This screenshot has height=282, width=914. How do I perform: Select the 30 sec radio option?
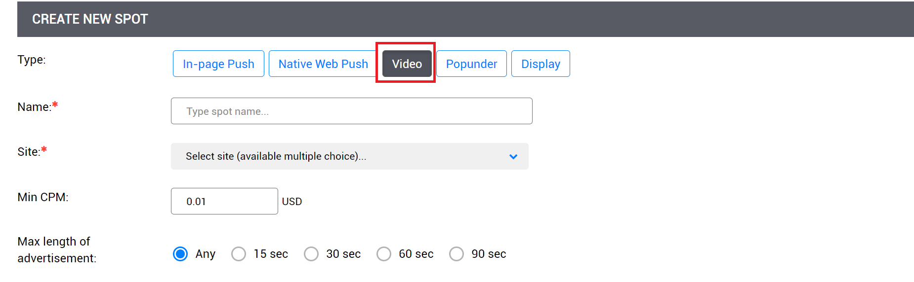pyautogui.click(x=311, y=254)
